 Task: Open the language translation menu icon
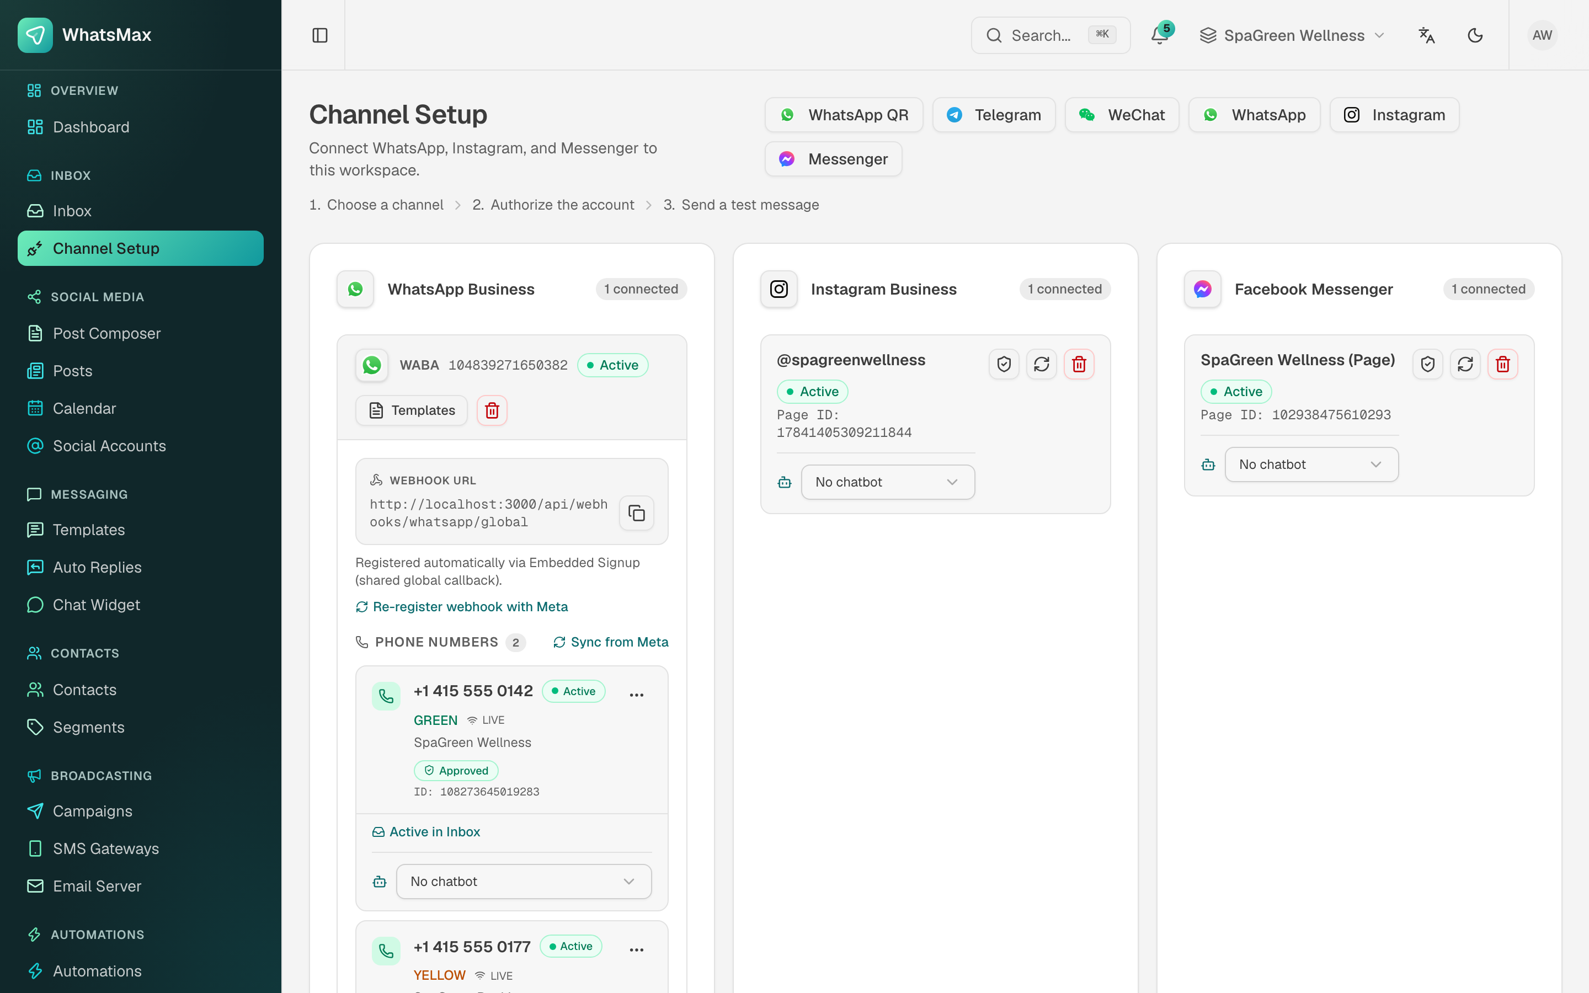[x=1426, y=35]
